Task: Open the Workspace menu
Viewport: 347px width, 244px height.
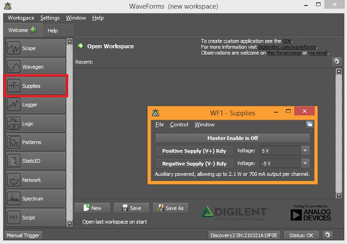Action: pos(21,18)
